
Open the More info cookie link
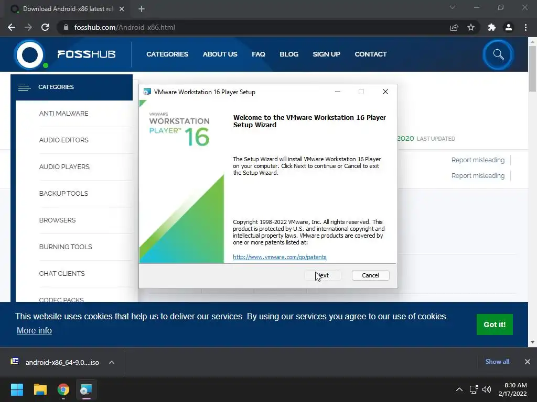pos(34,331)
